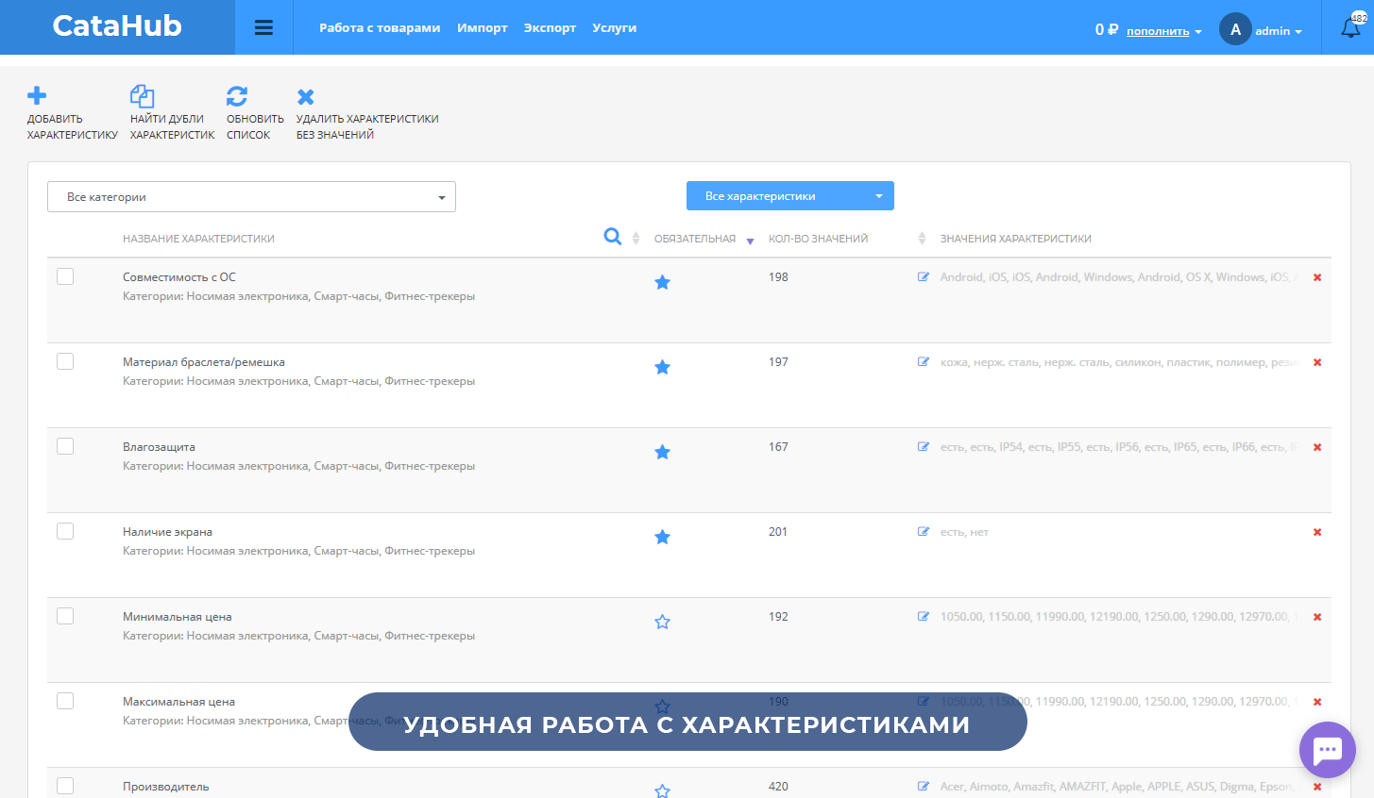This screenshot has height=798, width=1374.
Task: Check the Максимальная цена row checkbox
Action: (65, 701)
